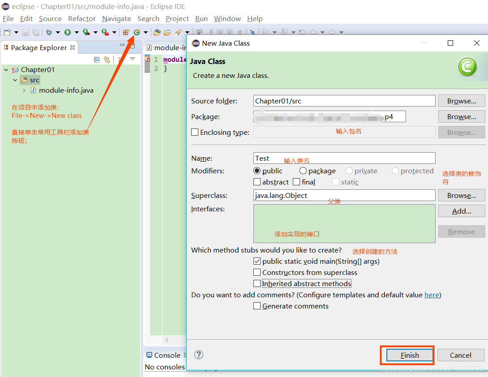Open the Debug configurations dropdown arrow
488x377 pixels.
click(58, 32)
